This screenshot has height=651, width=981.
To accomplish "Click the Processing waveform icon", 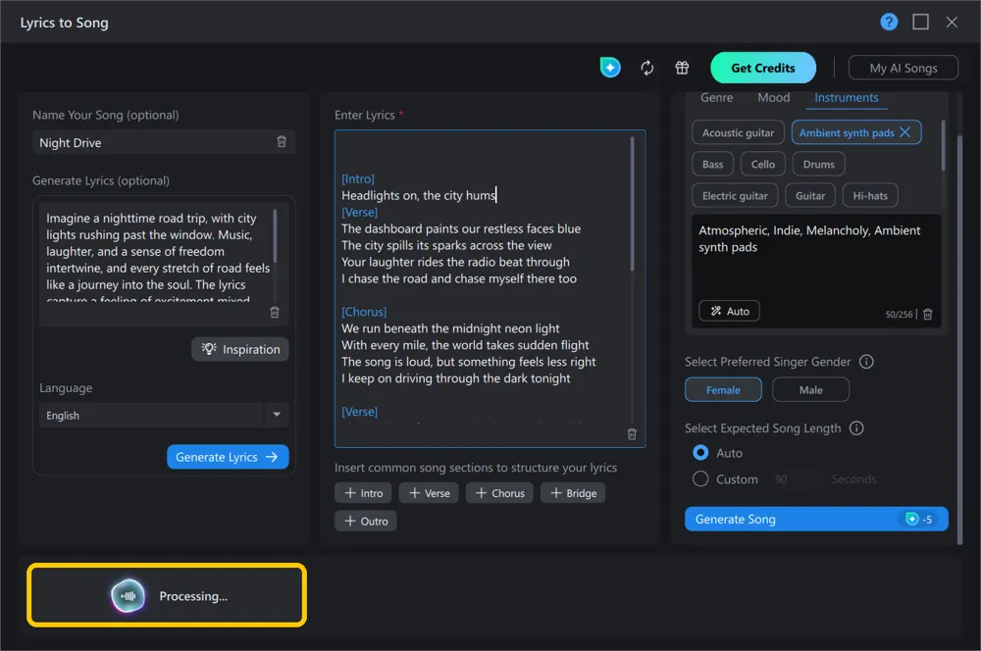I will (128, 596).
